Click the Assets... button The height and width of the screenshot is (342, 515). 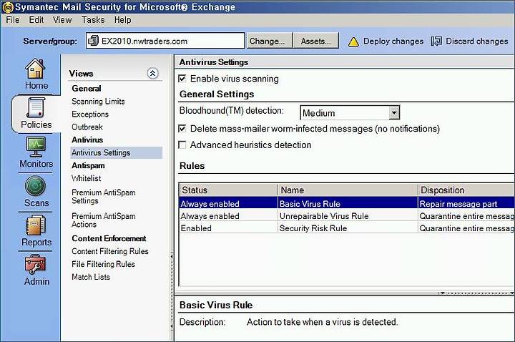pyautogui.click(x=315, y=41)
